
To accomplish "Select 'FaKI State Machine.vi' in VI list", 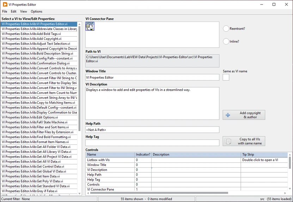I will 39,122.
